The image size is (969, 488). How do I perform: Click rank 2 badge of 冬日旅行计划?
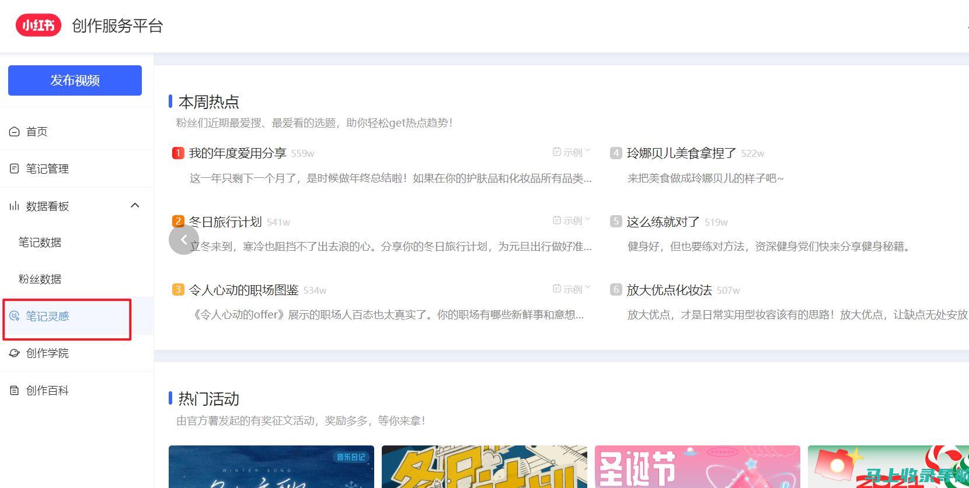[x=178, y=221]
